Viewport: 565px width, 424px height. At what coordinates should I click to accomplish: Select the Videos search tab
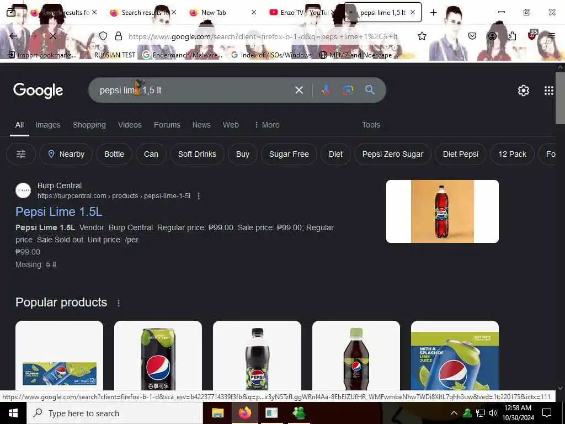pos(130,125)
